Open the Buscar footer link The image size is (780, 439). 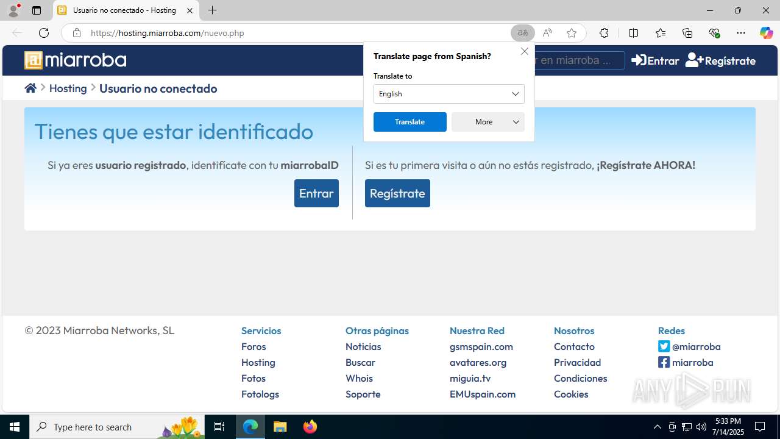coord(360,362)
